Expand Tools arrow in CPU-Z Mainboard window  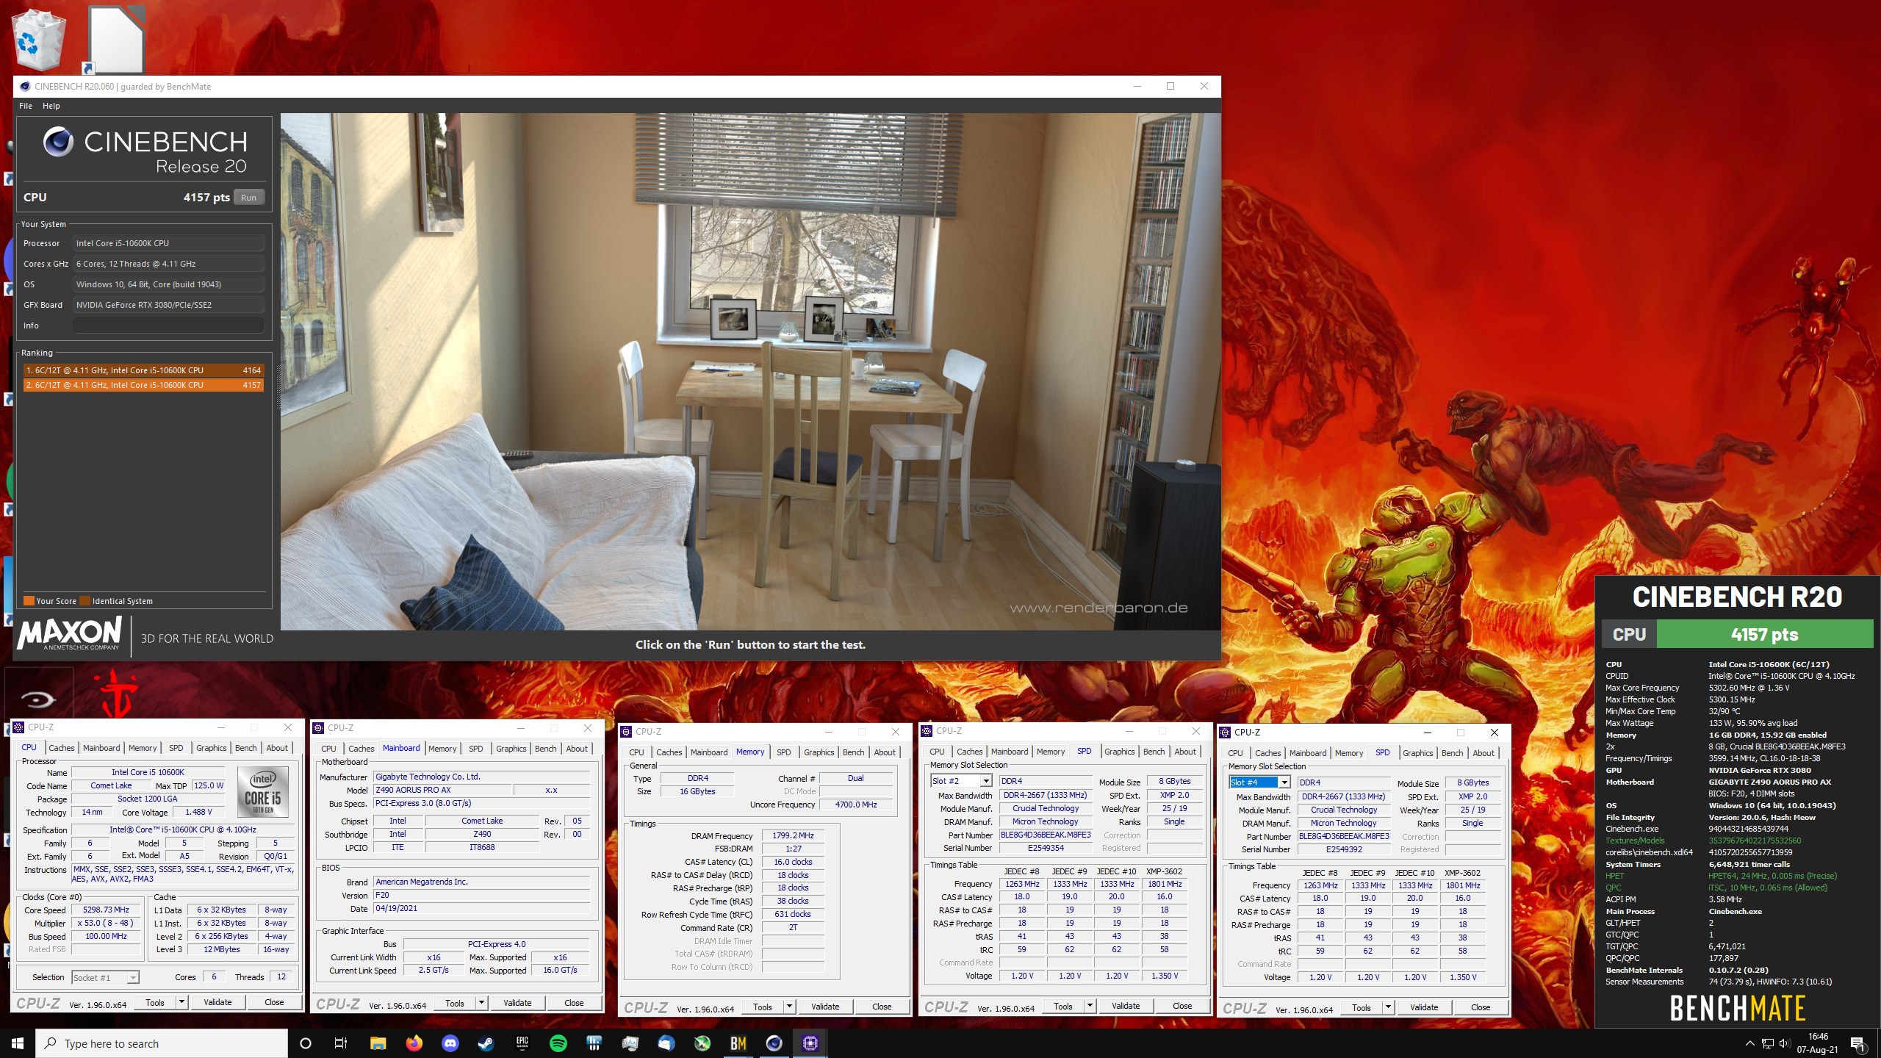point(481,1003)
